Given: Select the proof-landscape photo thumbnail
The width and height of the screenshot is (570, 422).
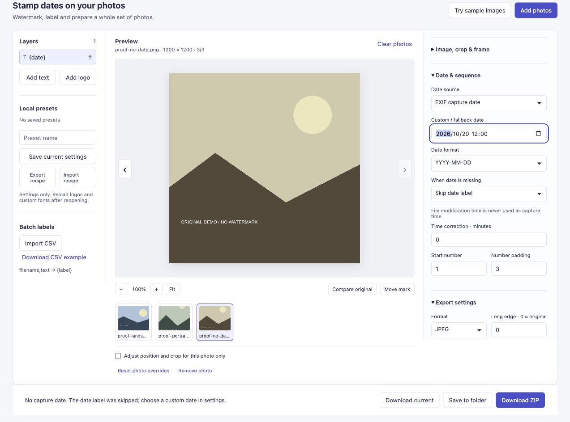Looking at the screenshot, I should pyautogui.click(x=133, y=322).
